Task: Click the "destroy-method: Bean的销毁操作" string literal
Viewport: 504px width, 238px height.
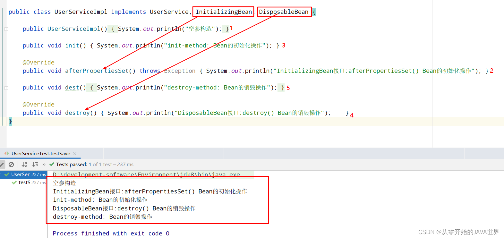Action: pyautogui.click(x=217, y=88)
